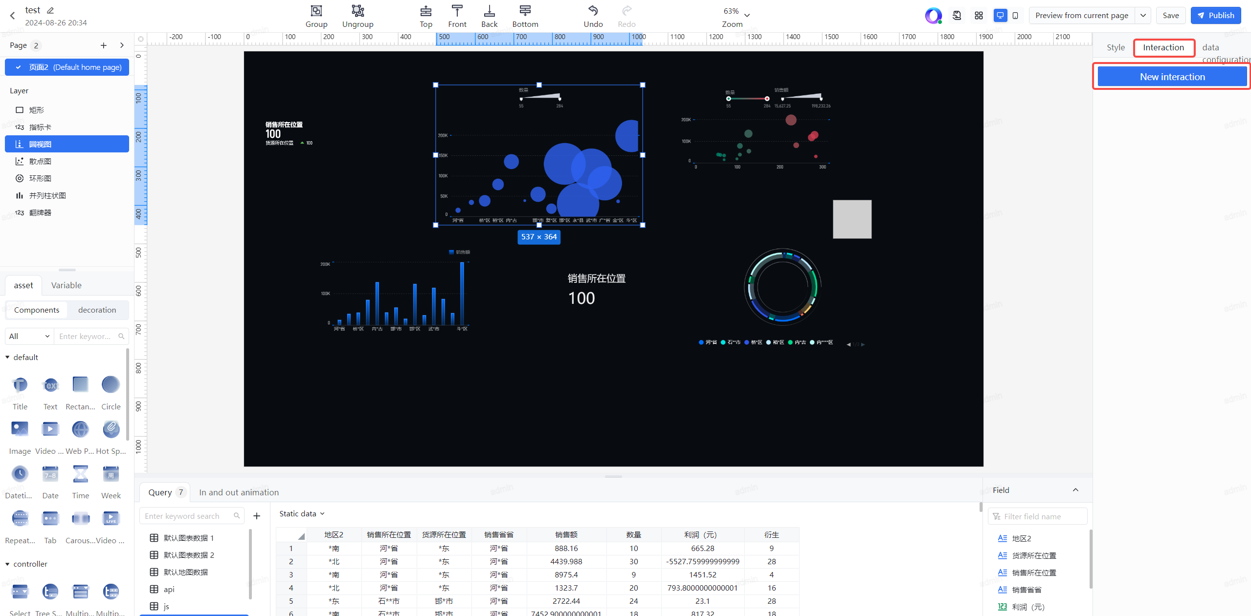Add the Carousel component
This screenshot has height=616, width=1251.
tap(80, 526)
